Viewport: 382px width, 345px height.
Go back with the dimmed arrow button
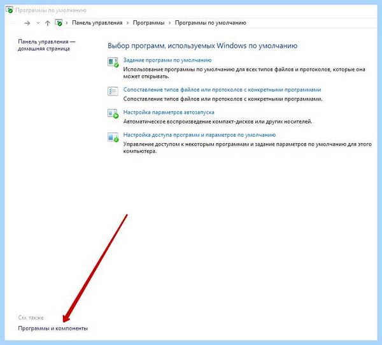(x=14, y=23)
